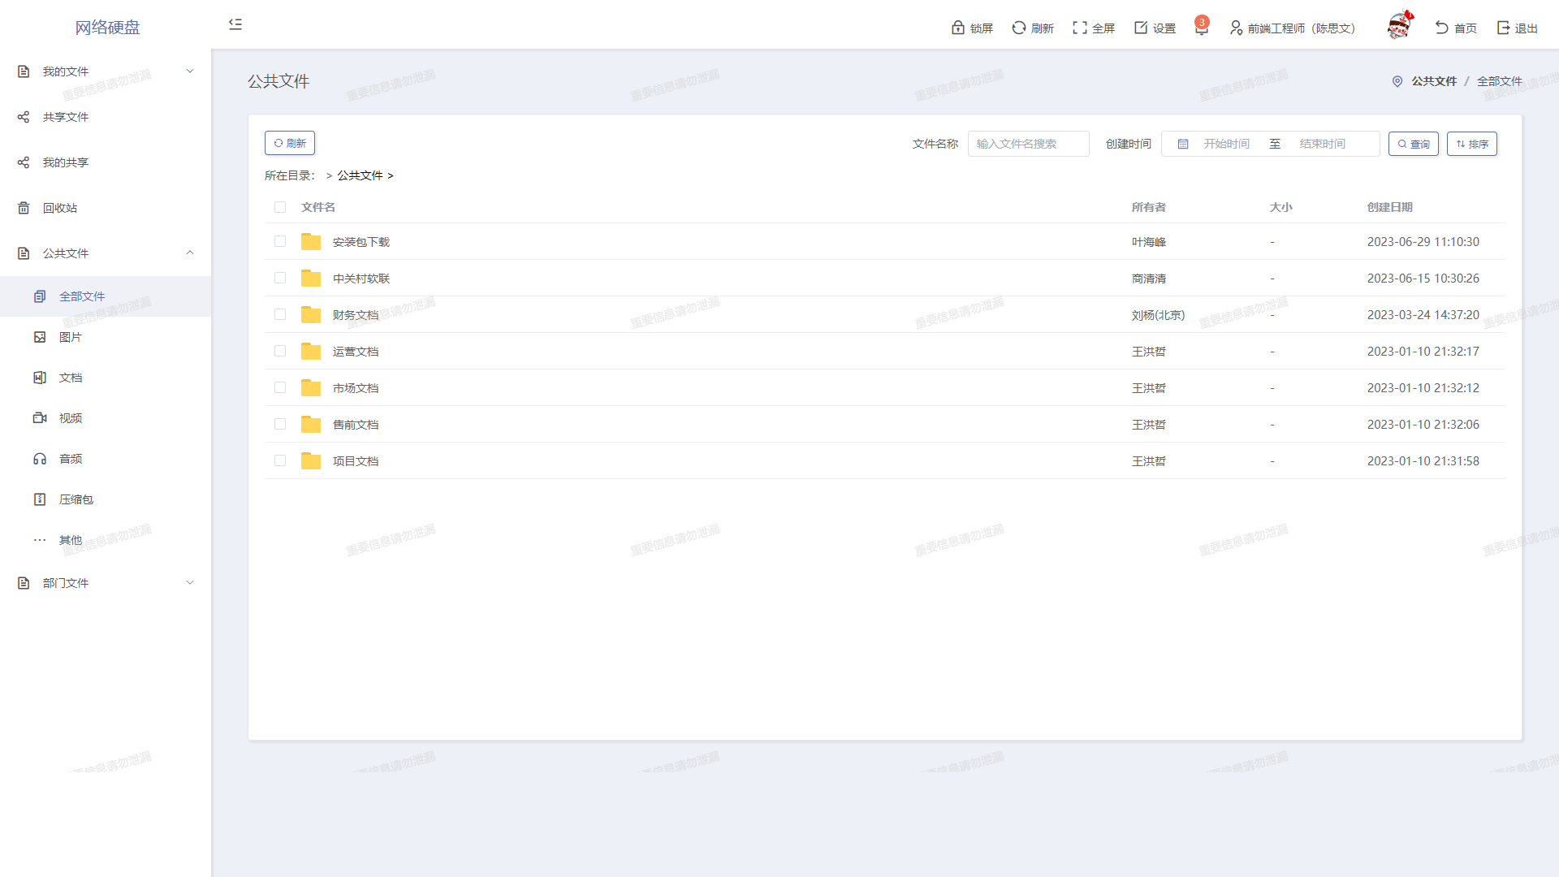Click the user avatar image
This screenshot has width=1559, height=877.
1398,27
